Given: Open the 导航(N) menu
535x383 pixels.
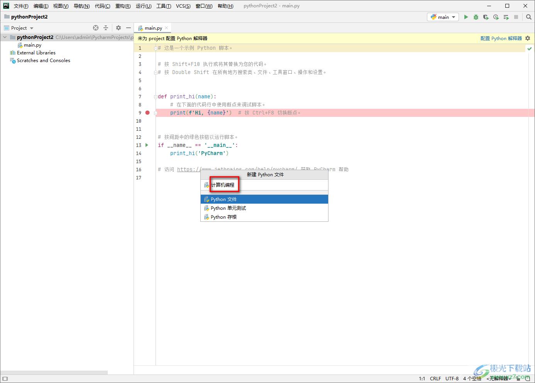Looking at the screenshot, I should point(81,6).
